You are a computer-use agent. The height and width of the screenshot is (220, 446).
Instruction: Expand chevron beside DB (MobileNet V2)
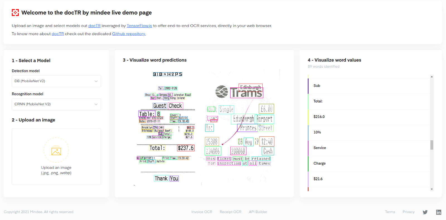click(96, 81)
